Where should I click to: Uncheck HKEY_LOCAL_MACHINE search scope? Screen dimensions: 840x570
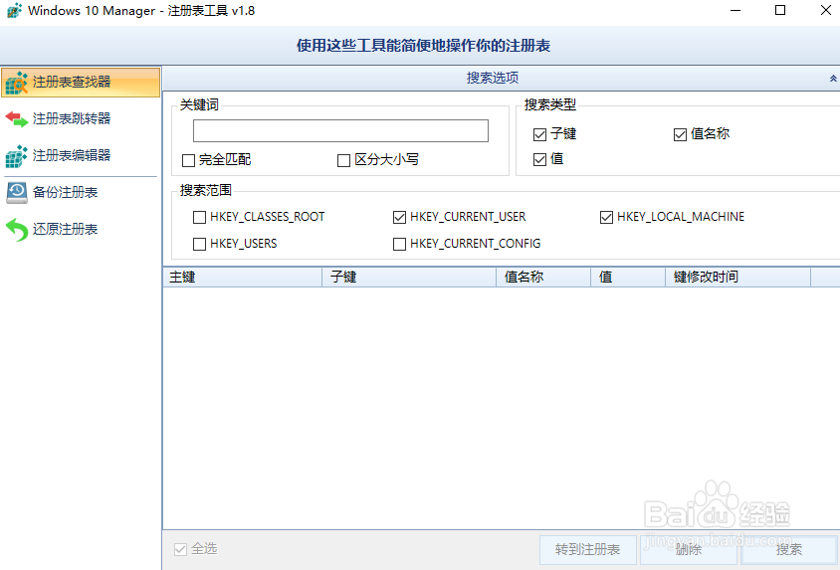click(x=606, y=217)
